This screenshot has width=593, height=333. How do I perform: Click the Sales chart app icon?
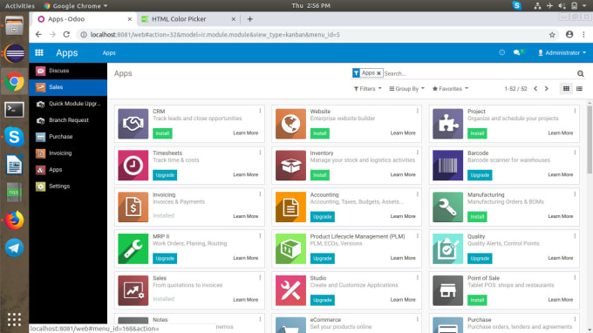tap(133, 290)
